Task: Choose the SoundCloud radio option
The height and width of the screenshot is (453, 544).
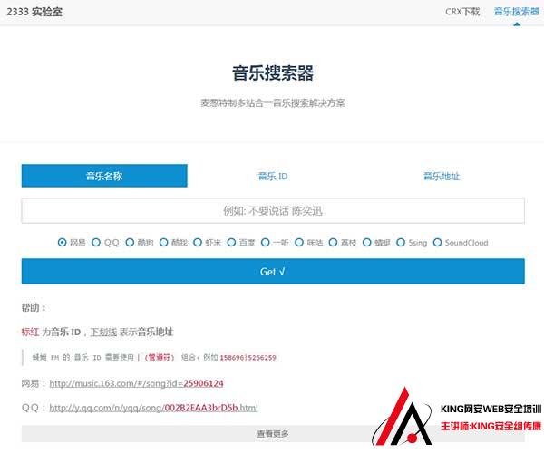Action: [x=438, y=242]
